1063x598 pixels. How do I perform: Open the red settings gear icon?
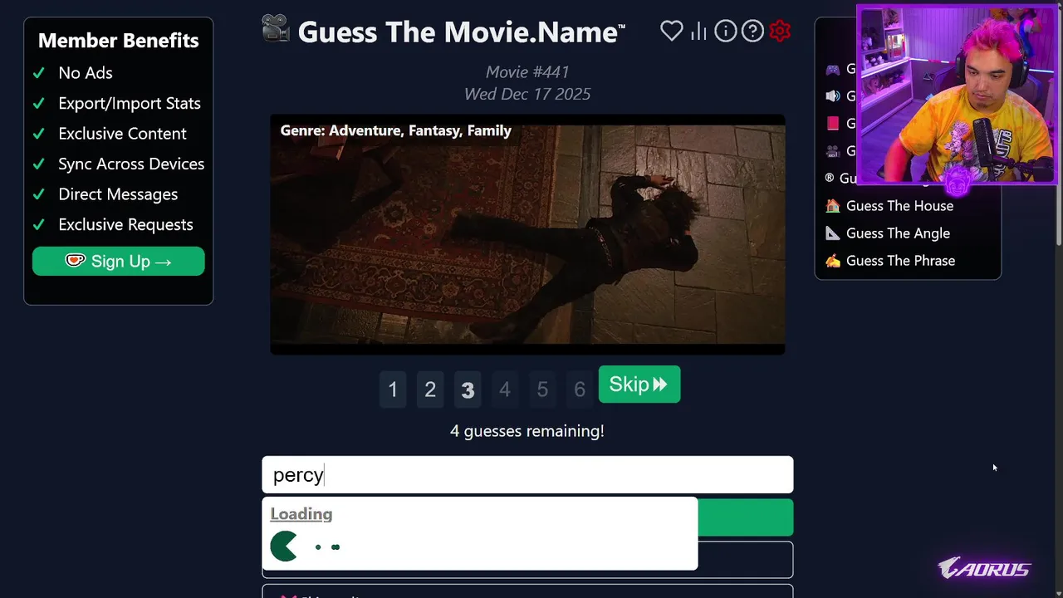[780, 31]
